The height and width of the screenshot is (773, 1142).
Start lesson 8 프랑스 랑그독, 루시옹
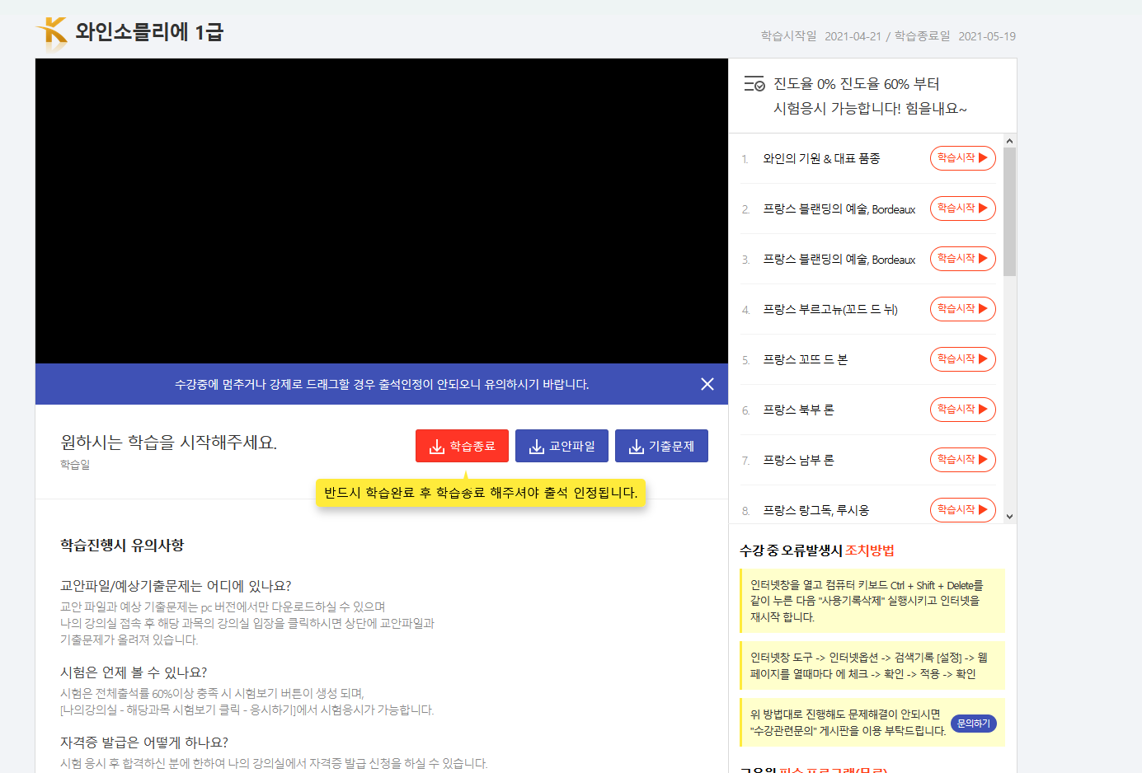coord(962,510)
